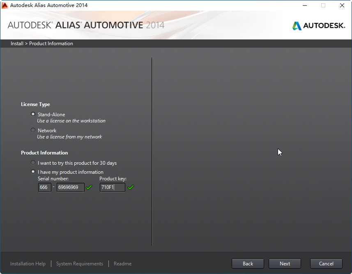
Task: Click 'Use a license from my network' text
Action: (69, 137)
